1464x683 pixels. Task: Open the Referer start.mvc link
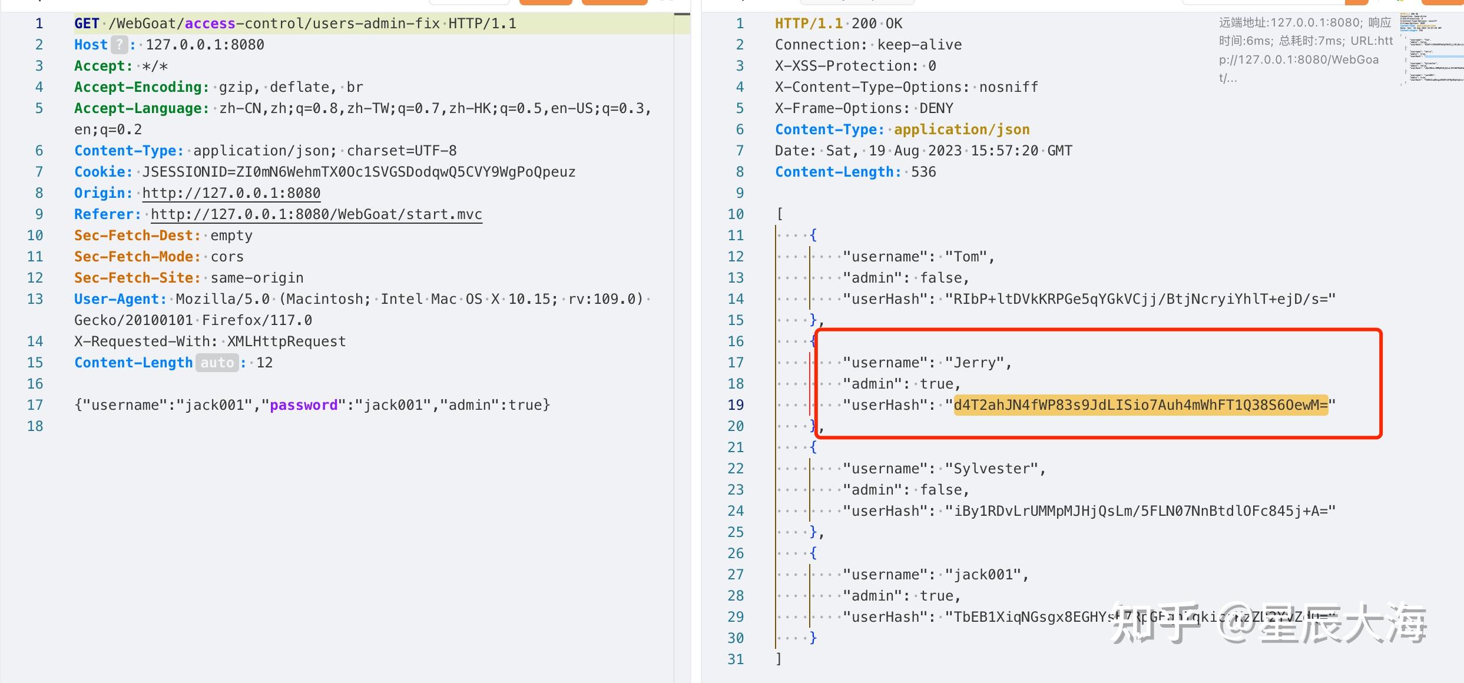click(316, 214)
